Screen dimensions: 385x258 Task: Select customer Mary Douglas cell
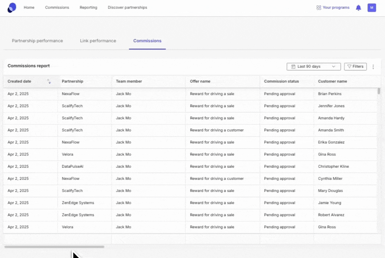[x=331, y=191]
